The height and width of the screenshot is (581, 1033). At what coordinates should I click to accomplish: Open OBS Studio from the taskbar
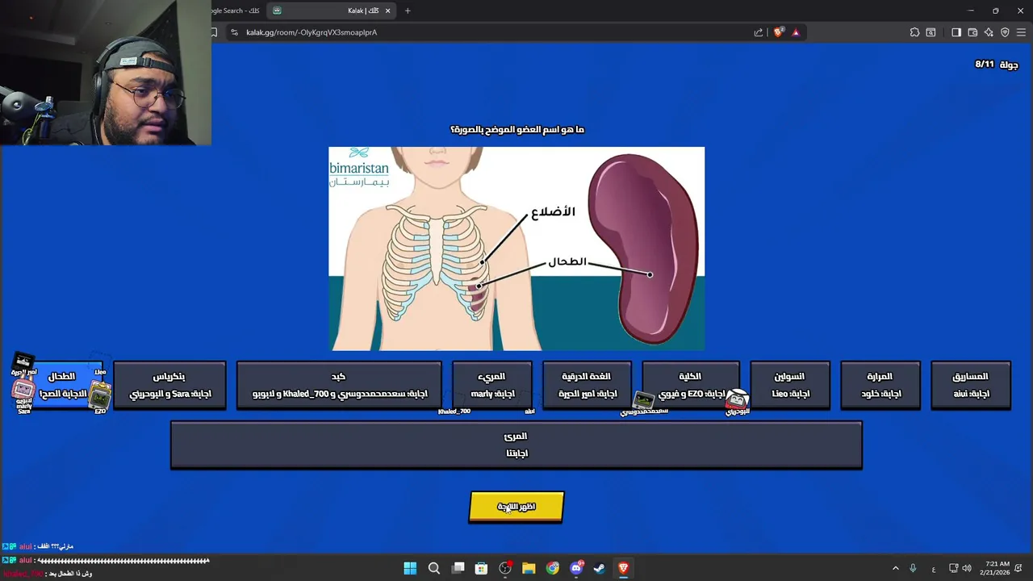(505, 568)
